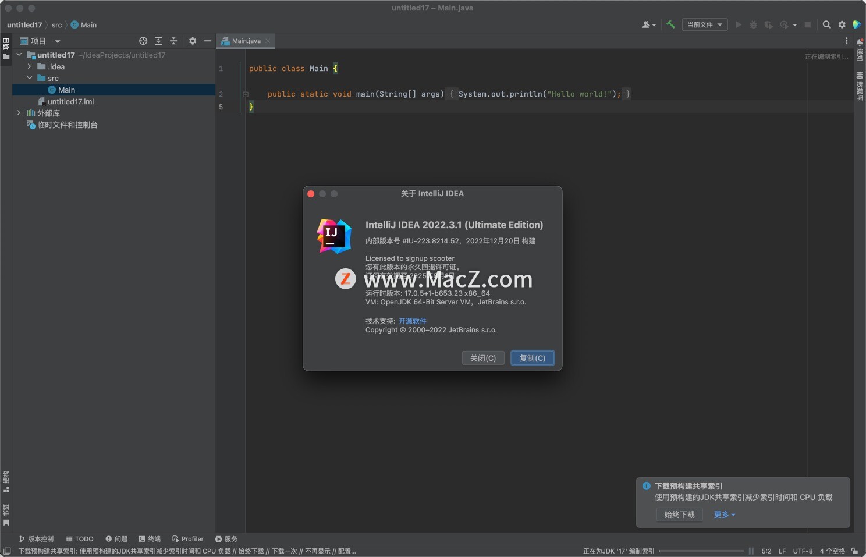
Task: Click Main in the breadcrumb bar
Action: point(84,25)
